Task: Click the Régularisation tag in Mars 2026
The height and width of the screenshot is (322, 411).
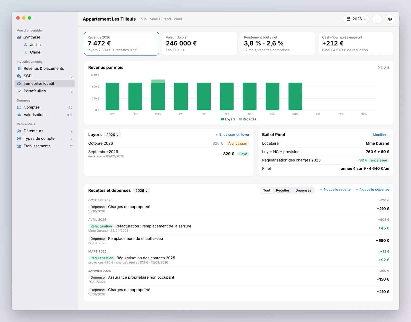Action: click(102, 258)
